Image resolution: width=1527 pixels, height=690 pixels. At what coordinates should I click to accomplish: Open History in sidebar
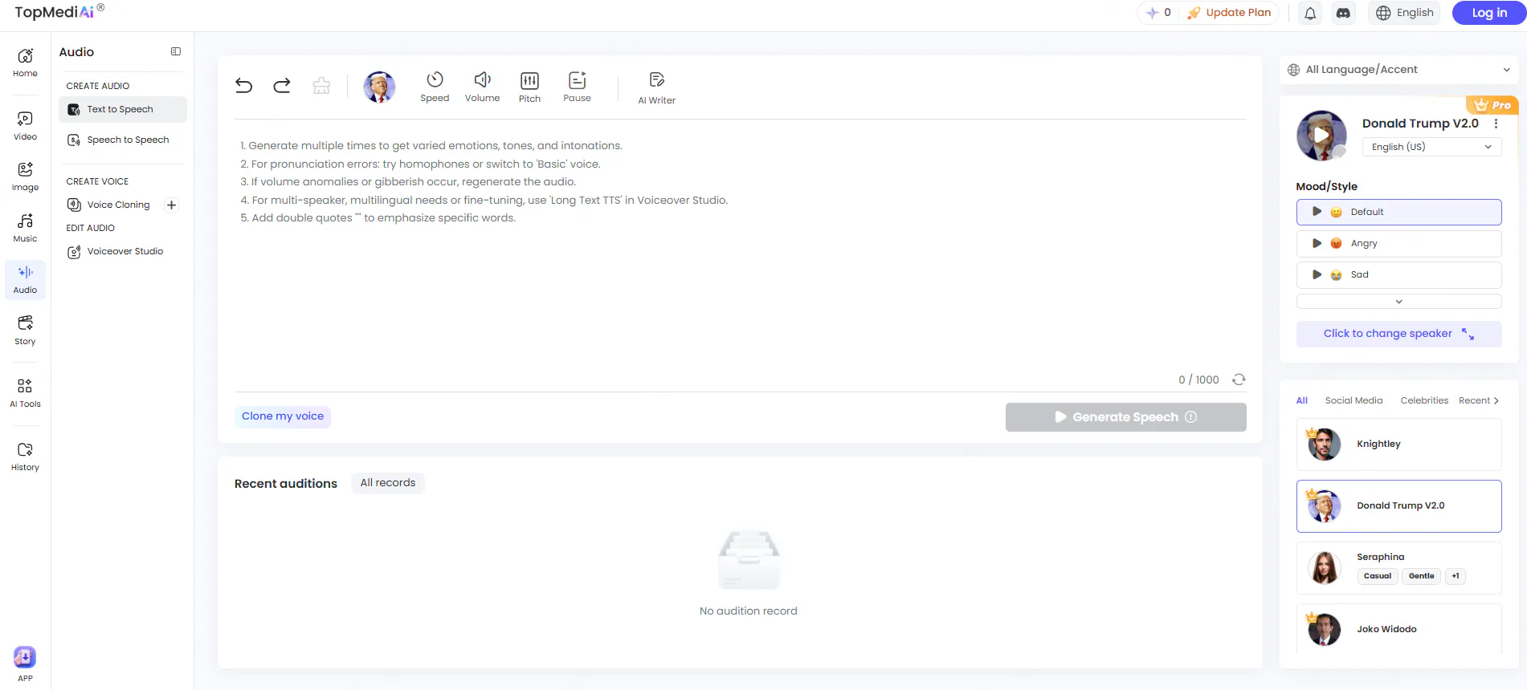tap(25, 457)
